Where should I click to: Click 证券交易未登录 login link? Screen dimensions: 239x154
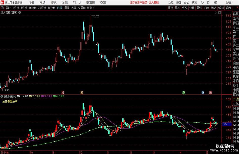click(138, 3)
